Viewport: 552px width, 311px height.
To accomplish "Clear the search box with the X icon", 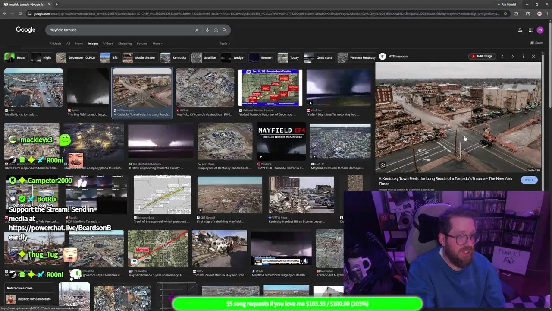I will [x=197, y=30].
